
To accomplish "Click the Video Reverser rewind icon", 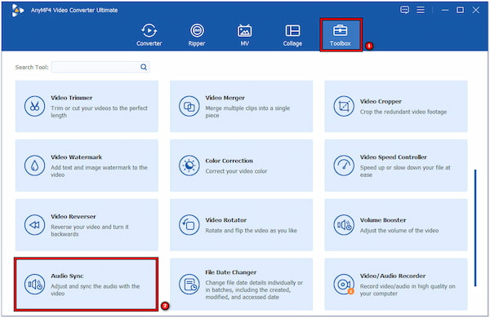I will click(x=34, y=225).
